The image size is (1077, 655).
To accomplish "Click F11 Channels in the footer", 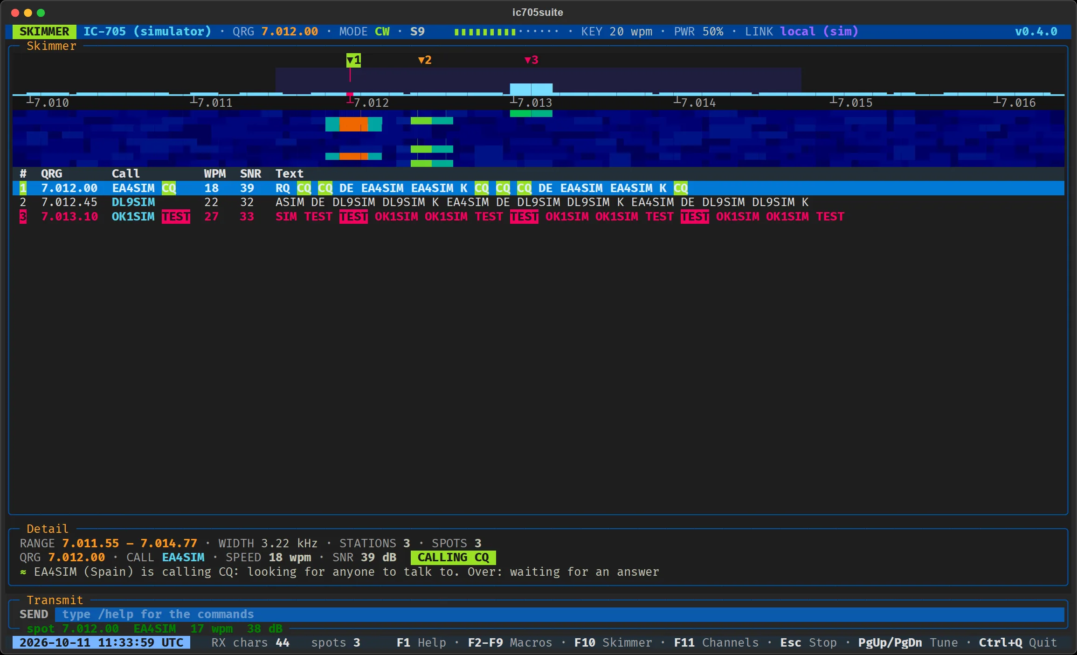I will [716, 642].
